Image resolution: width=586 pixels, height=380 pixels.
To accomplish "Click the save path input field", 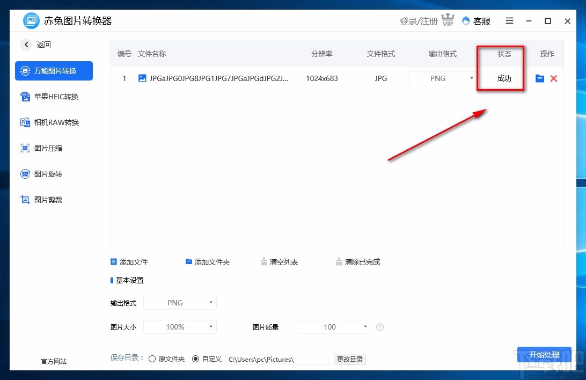I will [277, 359].
